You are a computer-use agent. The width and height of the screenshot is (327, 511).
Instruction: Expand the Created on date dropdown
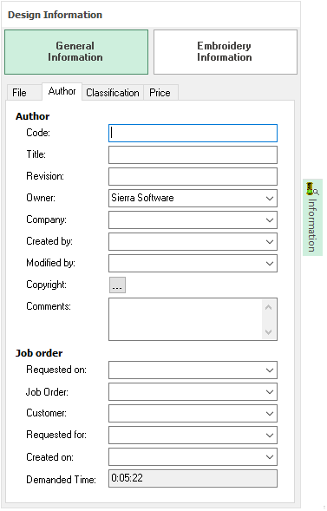(x=270, y=457)
